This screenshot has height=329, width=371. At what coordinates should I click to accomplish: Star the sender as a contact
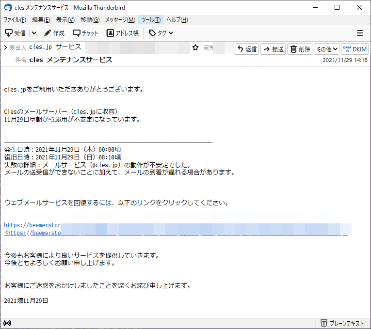tap(195, 48)
